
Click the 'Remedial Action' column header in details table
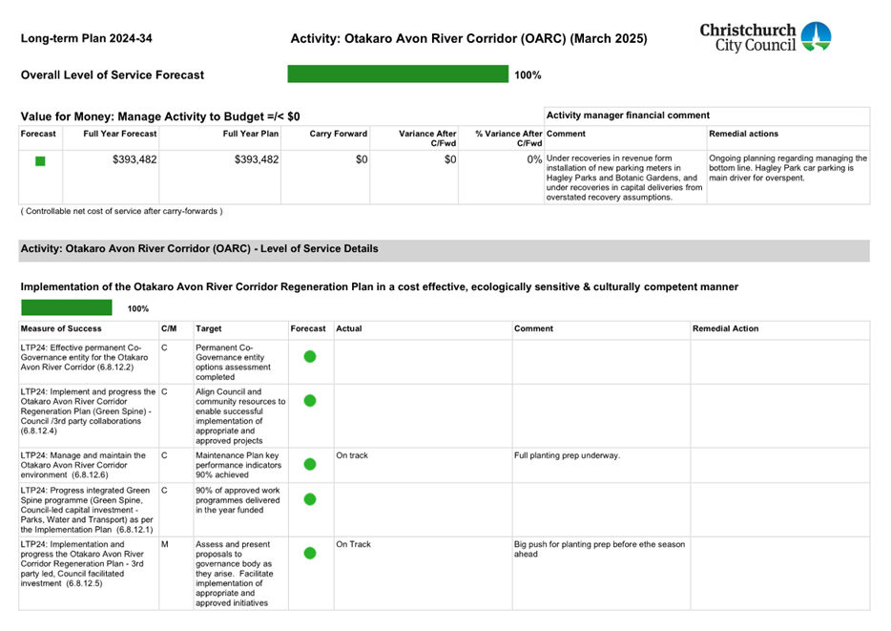point(725,328)
